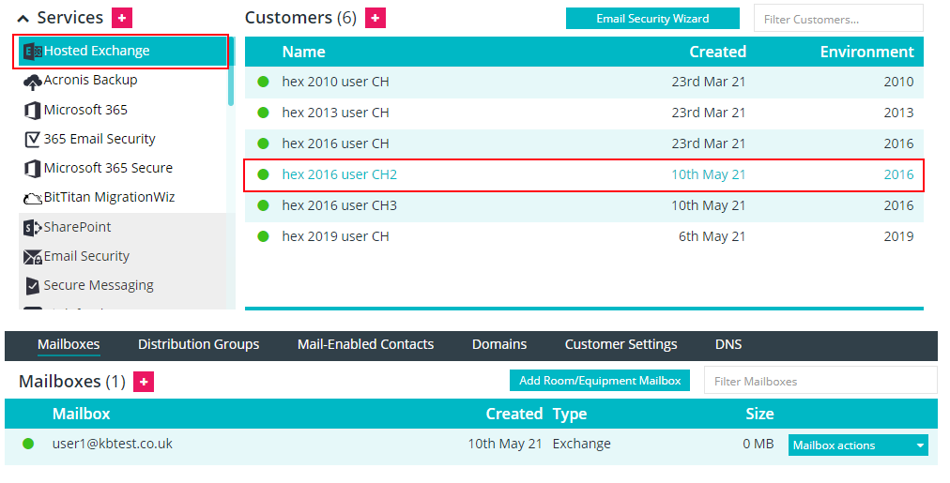Select customer hex 2013 user CH
The height and width of the screenshot is (483, 950).
[584, 113]
